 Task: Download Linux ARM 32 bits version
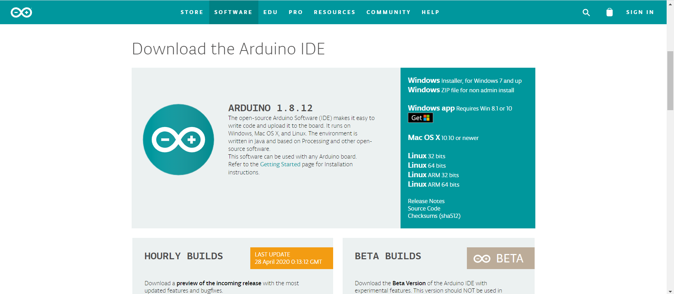click(x=434, y=175)
